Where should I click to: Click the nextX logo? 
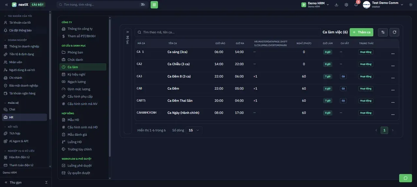[20, 5]
